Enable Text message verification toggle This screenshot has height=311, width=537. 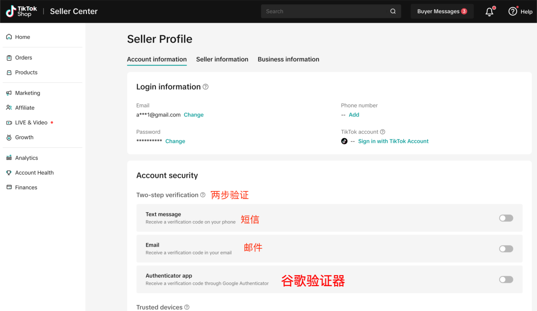(506, 218)
